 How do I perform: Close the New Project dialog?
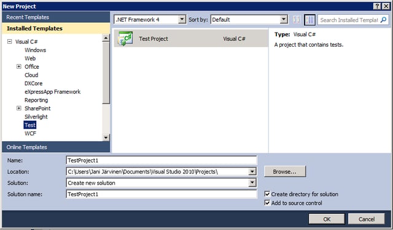386,6
